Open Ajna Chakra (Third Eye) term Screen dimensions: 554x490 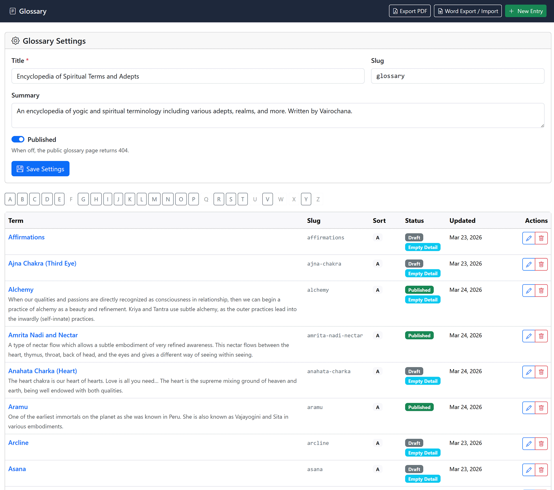42,263
